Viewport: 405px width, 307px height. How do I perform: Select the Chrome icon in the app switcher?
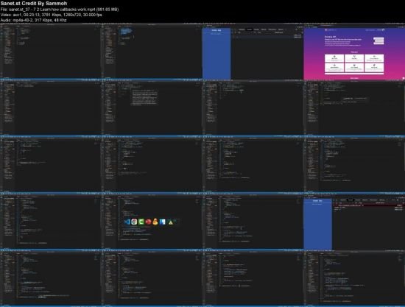point(134,222)
